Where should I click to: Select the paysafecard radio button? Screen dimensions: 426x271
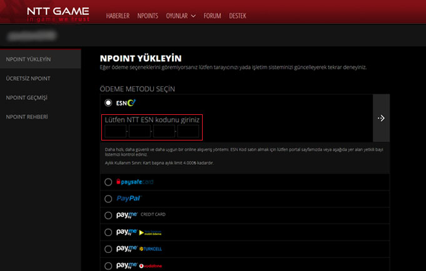(108, 182)
